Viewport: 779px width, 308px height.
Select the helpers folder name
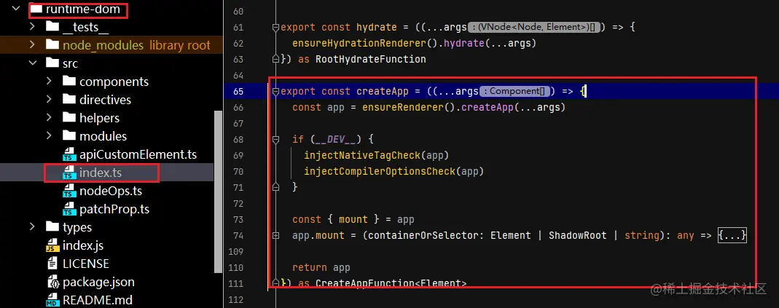(99, 118)
